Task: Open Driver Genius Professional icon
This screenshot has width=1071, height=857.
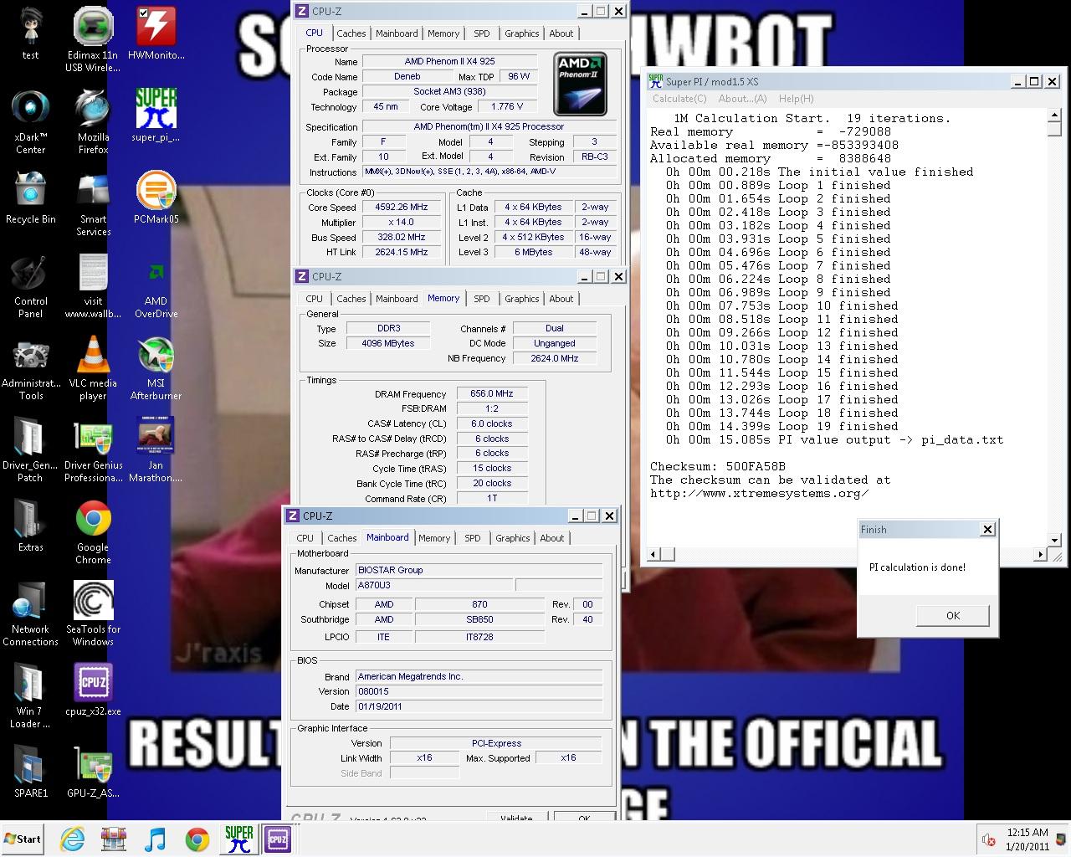Action: tap(93, 450)
